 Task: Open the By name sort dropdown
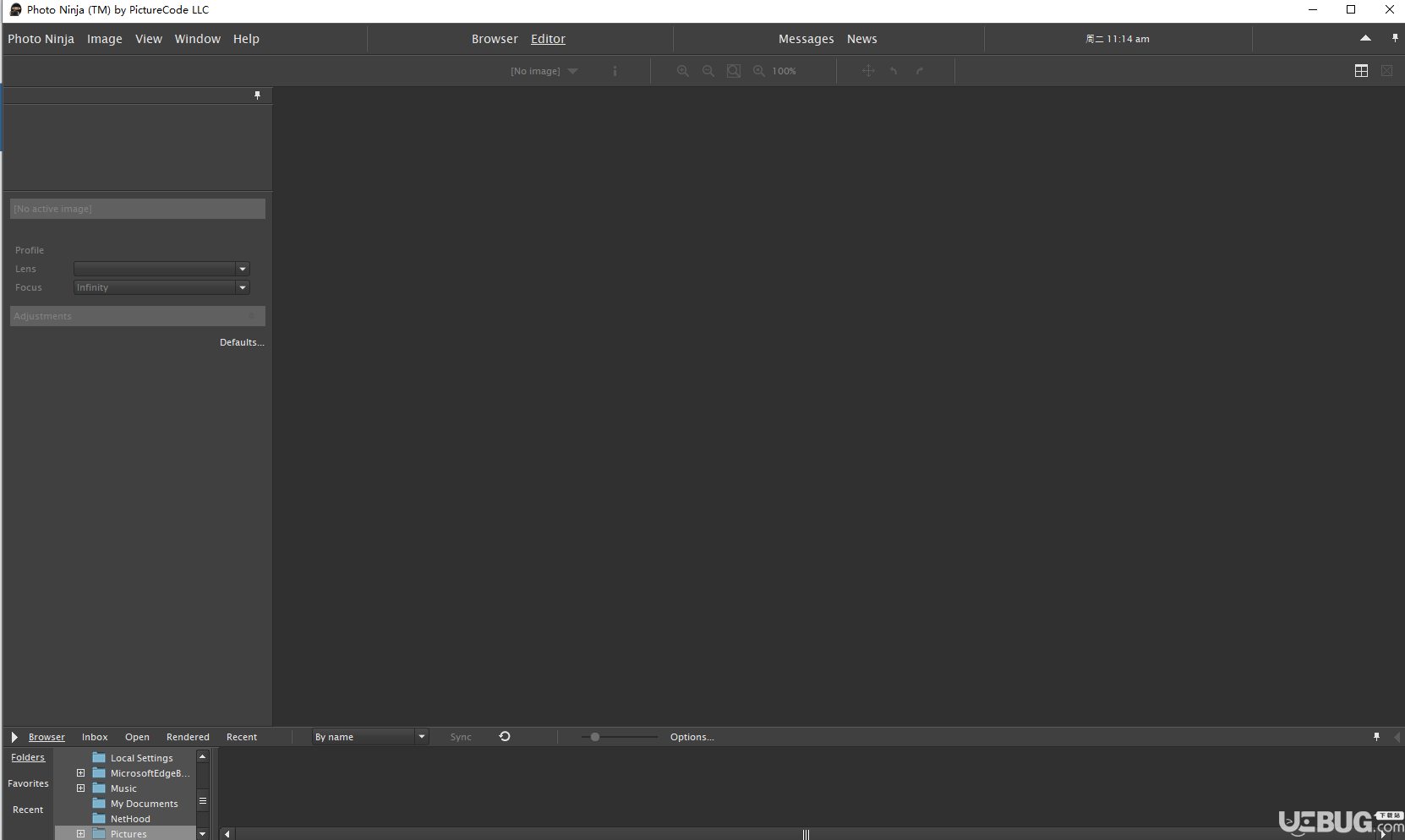pyautogui.click(x=421, y=737)
